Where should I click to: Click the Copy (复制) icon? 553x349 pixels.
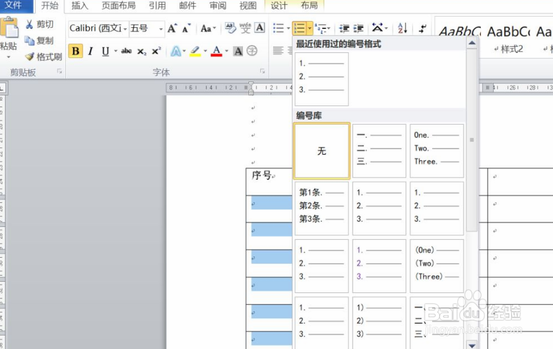pos(29,41)
